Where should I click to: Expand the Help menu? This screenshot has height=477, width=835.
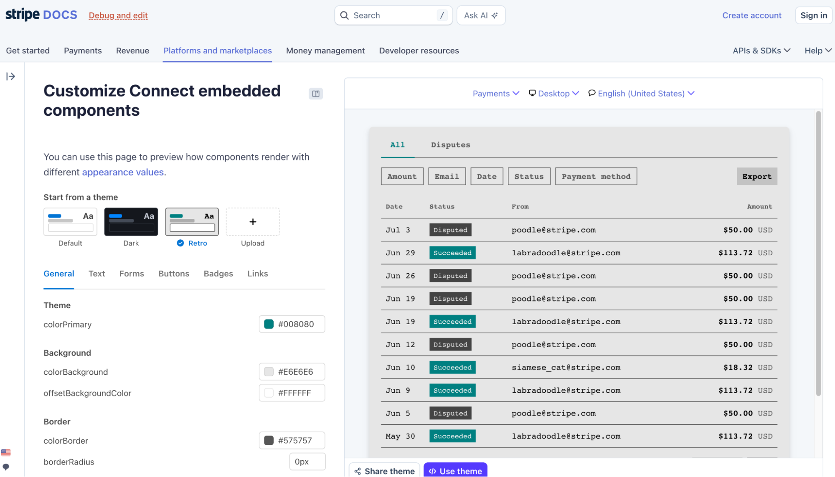818,51
